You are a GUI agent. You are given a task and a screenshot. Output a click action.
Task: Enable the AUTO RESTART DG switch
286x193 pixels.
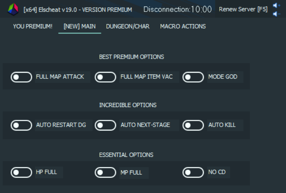pos(21,125)
